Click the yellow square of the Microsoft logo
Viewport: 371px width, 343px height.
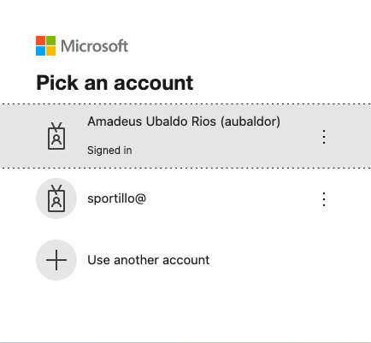50,50
